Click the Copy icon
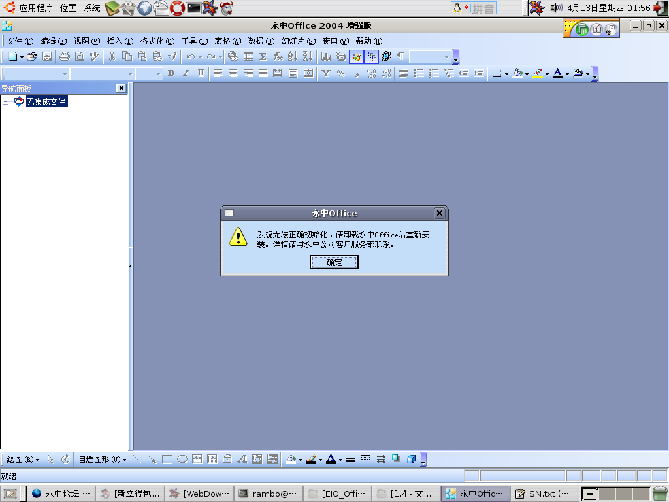669x502 pixels. tap(127, 56)
